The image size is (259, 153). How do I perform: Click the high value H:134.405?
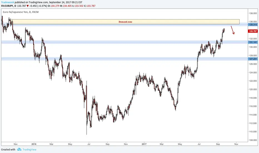[66, 6]
